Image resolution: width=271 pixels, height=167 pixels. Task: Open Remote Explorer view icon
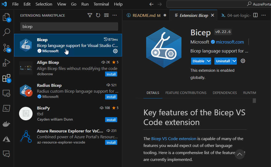pos(7,93)
